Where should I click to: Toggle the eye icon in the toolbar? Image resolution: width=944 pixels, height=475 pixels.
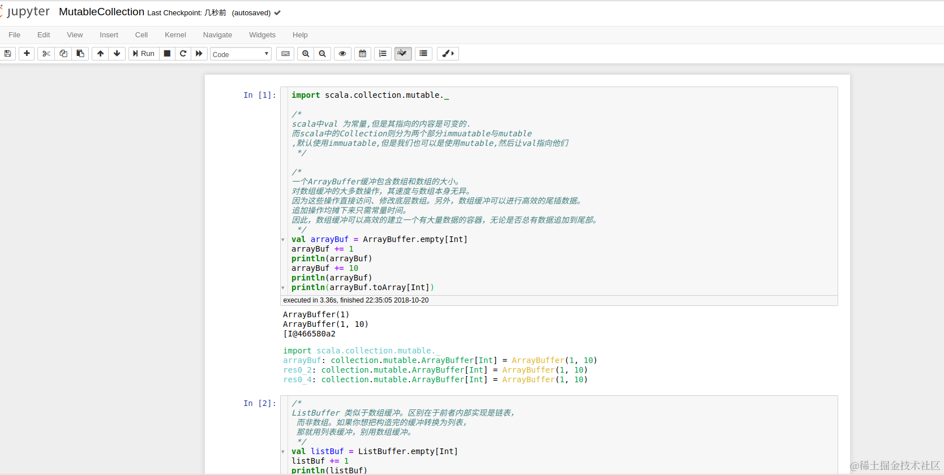click(x=342, y=54)
